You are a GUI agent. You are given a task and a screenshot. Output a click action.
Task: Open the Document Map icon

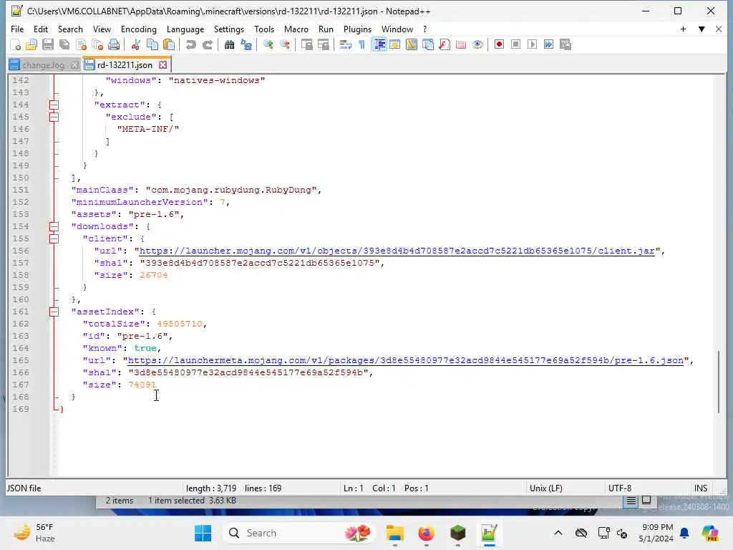point(412,44)
